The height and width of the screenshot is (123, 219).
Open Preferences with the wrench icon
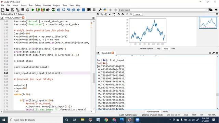click(x=100, y=10)
